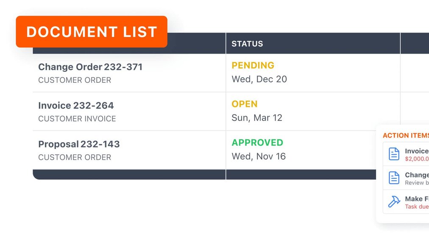Click the APPROVED status label
429x235 pixels.
pyautogui.click(x=257, y=142)
